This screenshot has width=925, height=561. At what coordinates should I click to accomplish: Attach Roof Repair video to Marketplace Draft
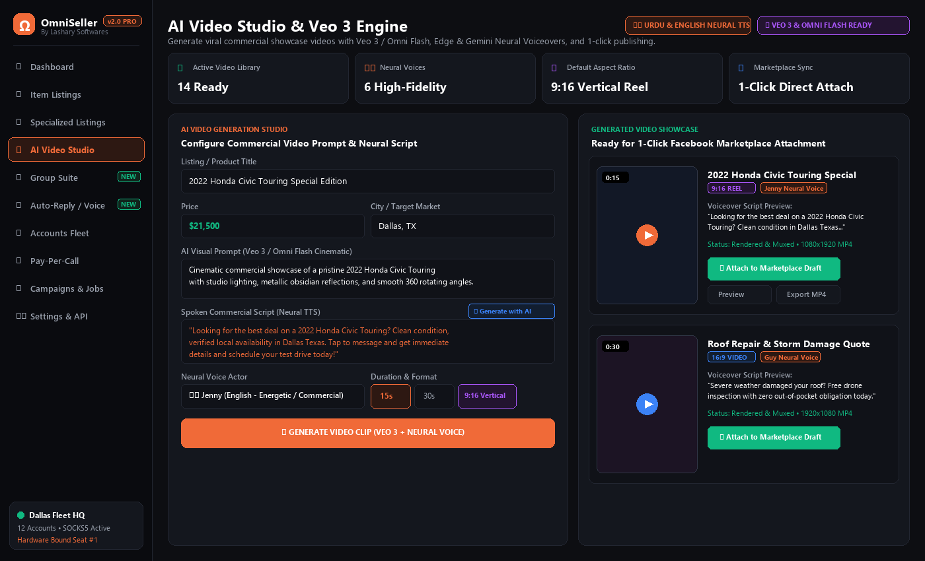point(774,438)
